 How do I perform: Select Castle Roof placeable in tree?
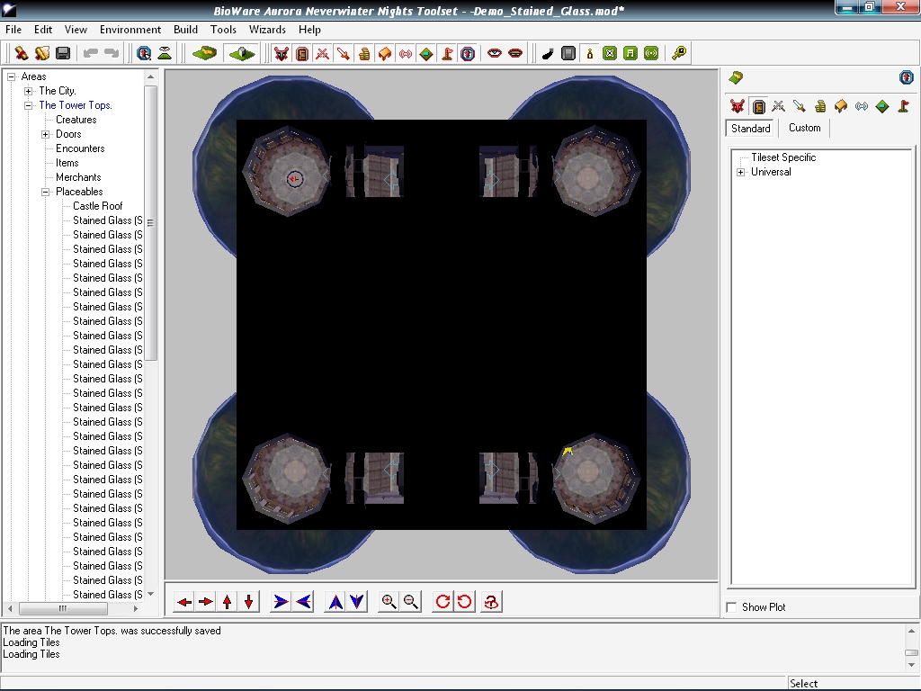pos(97,206)
